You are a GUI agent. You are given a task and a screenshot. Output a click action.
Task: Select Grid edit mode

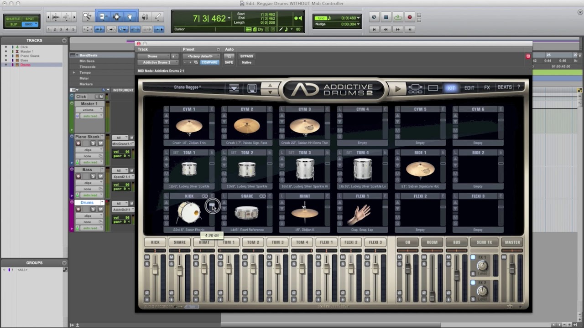coord(30,24)
